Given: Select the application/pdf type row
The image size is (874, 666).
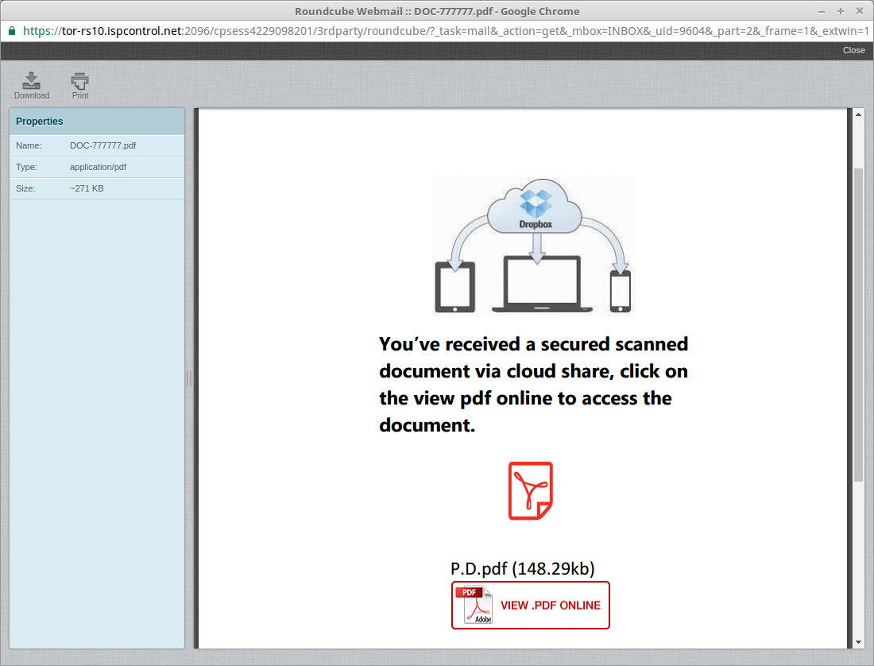Looking at the screenshot, I should (x=97, y=168).
